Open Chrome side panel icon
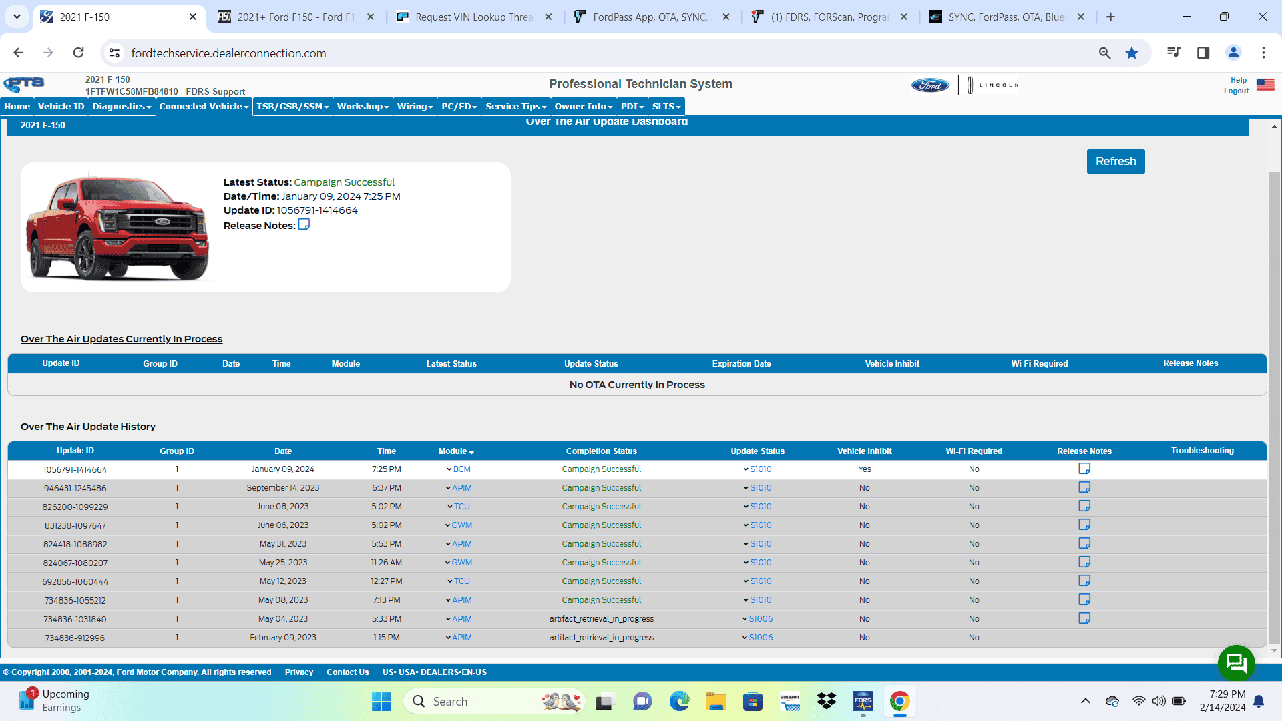The height and width of the screenshot is (721, 1282). pos(1203,53)
